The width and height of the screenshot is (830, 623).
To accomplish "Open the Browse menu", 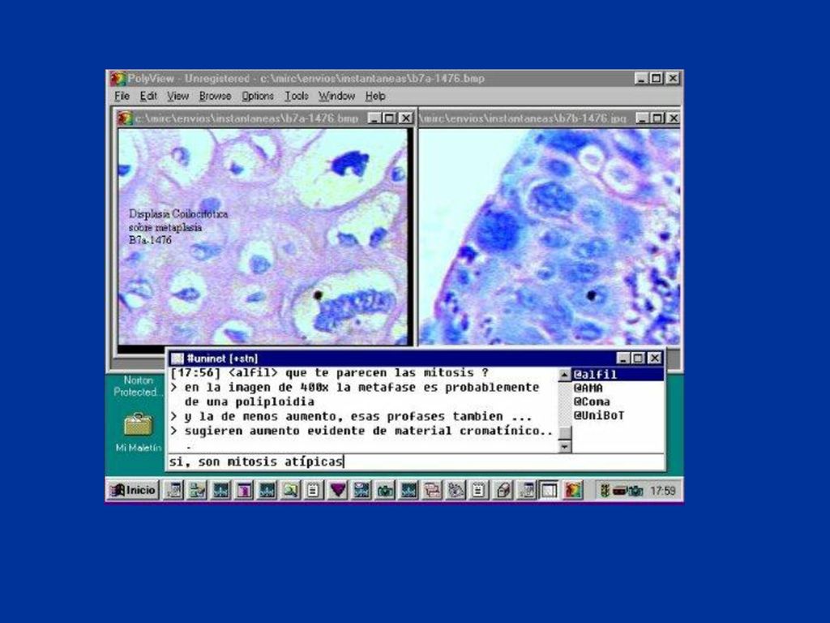I will point(215,97).
